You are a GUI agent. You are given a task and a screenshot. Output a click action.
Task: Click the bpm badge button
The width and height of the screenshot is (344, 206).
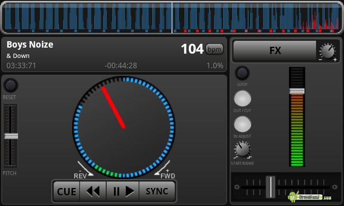[214, 49]
